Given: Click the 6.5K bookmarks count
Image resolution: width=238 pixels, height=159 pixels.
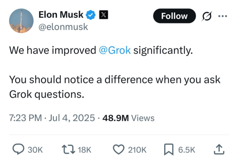Looking at the screenshot, I should 187,150.
